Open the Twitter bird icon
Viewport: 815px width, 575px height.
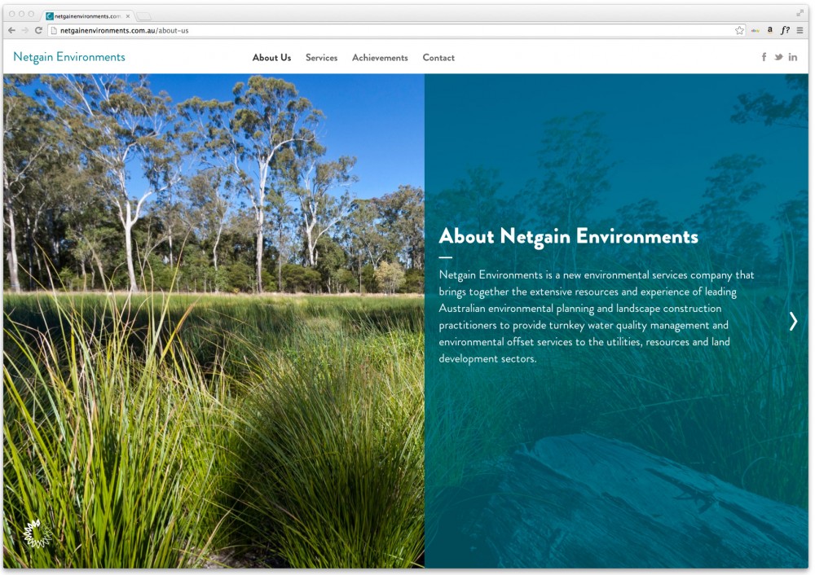point(778,57)
